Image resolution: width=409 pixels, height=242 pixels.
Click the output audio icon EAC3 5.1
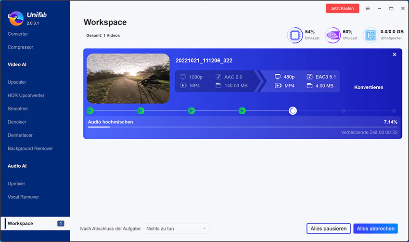click(309, 77)
